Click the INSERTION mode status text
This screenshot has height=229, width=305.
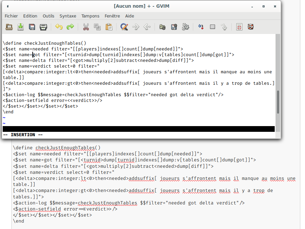coord(23,135)
